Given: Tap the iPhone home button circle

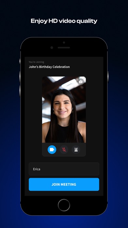Looking at the screenshot, I should coord(64,205).
